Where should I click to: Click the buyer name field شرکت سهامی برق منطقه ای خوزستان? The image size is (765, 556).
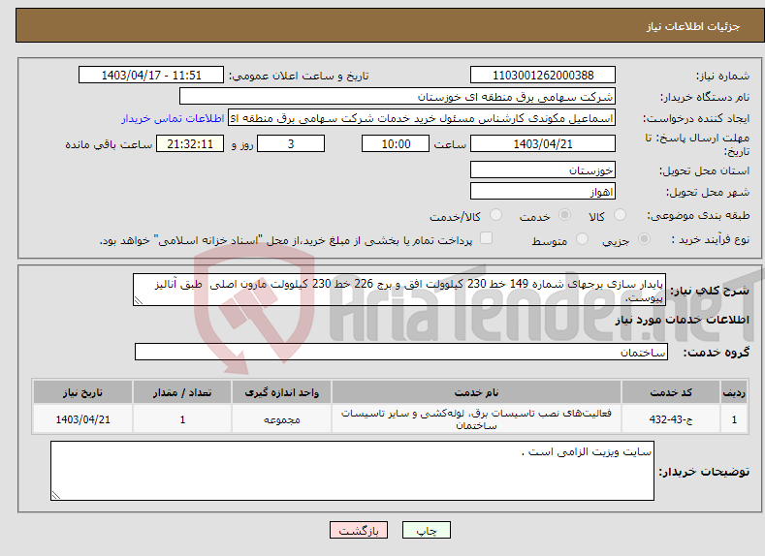pos(398,97)
